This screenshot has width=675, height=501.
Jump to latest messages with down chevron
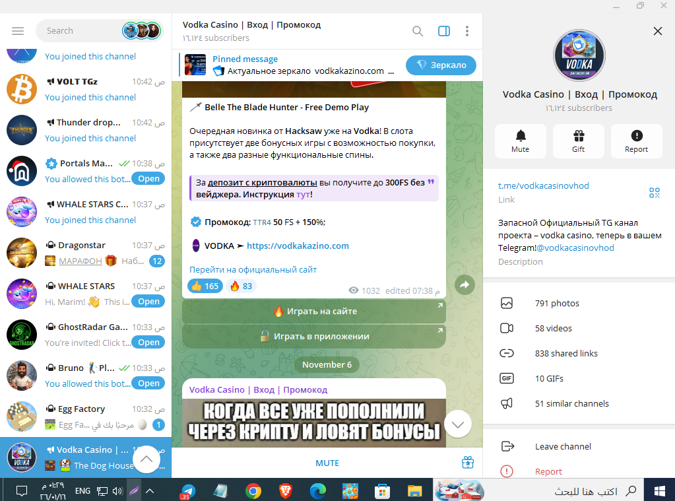(458, 424)
